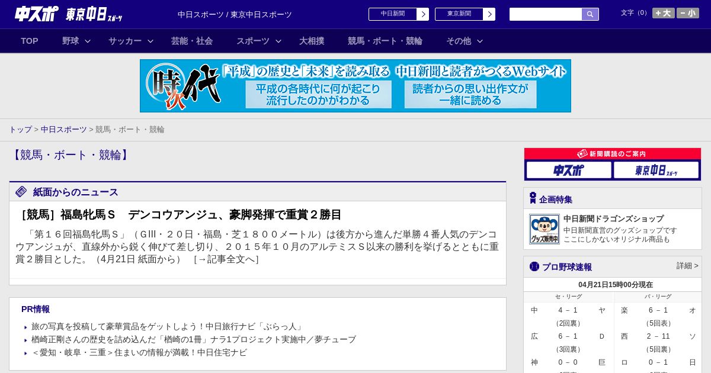Click the 新聞購読のご案内 header
Screen dimensions: 711x373
point(613,153)
